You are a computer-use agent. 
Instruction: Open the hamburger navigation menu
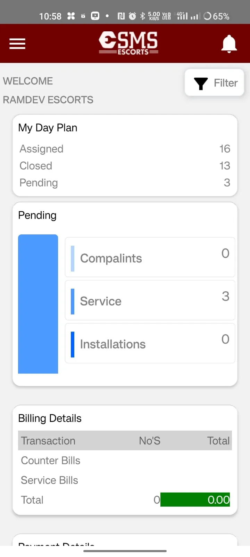pos(17,44)
